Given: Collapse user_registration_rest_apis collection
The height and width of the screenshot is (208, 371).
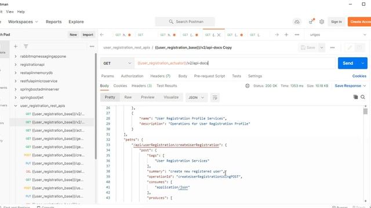Looking at the screenshot, I should (16, 106).
